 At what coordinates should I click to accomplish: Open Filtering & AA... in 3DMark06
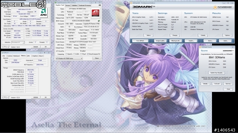click(x=176, y=41)
